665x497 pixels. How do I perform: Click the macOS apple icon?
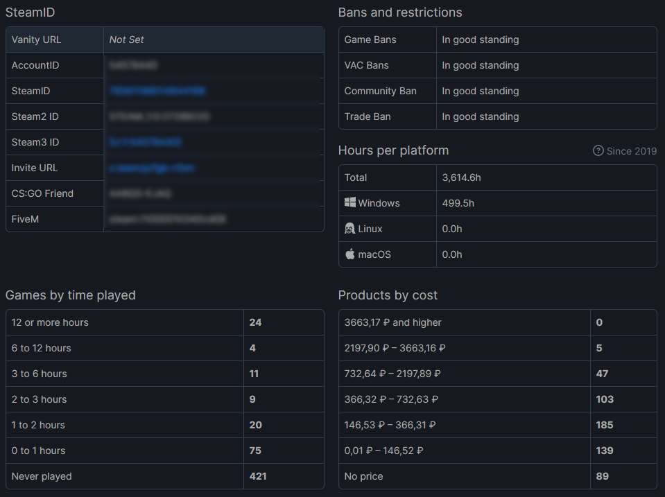click(350, 254)
